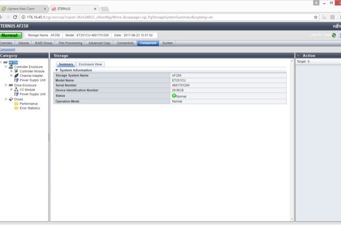This screenshot has width=341, height=225.
Task: Click the browser forward arrow
Action: [x=8, y=17]
